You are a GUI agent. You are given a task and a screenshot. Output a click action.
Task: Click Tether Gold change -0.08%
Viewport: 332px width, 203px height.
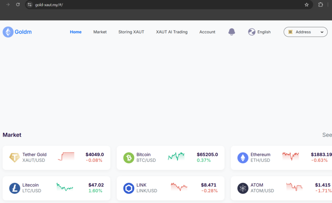[x=94, y=160]
